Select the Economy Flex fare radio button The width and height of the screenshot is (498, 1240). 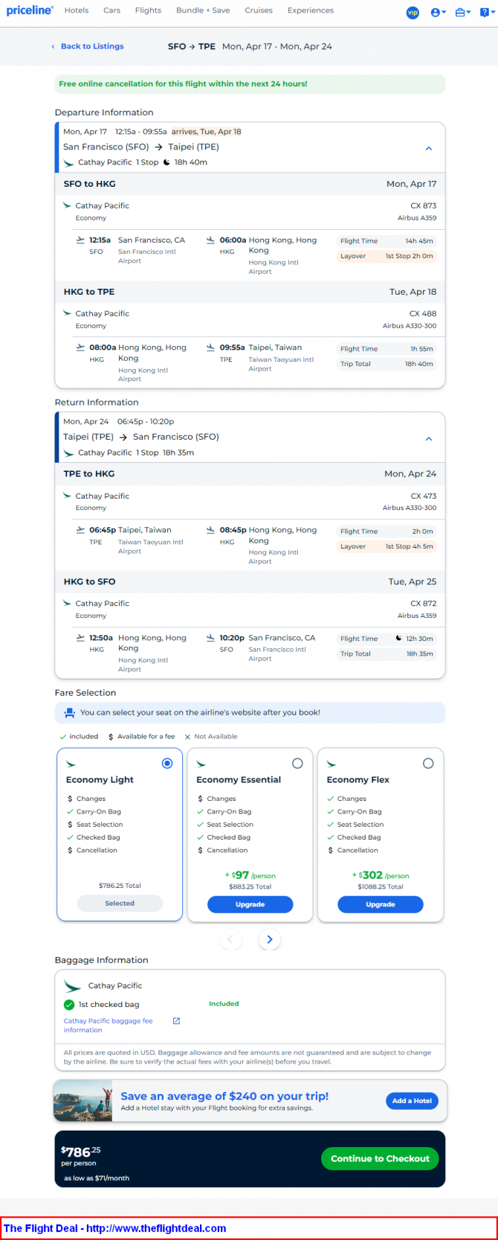click(x=428, y=764)
